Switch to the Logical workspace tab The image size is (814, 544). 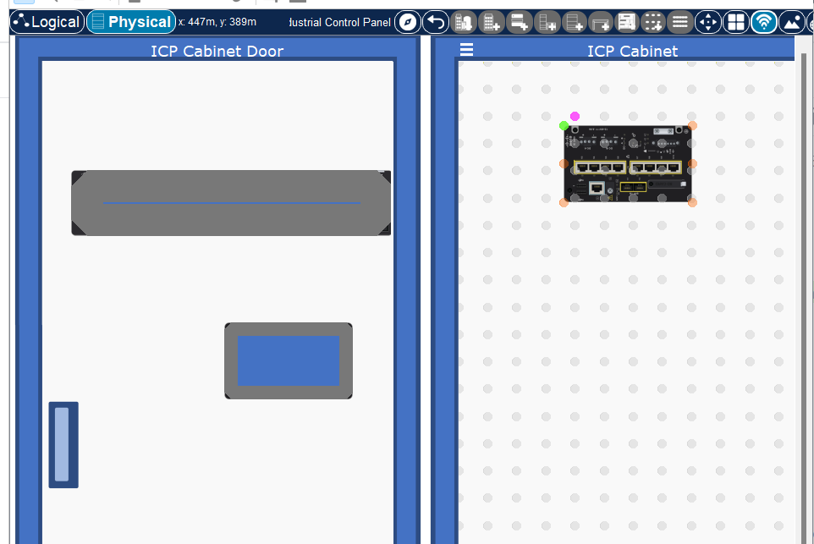pos(48,22)
